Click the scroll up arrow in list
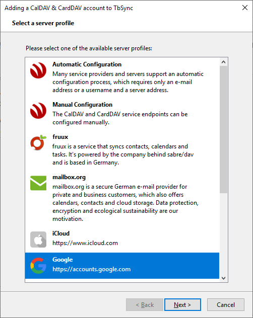Screen dimensions: 253x318 tap(224, 62)
